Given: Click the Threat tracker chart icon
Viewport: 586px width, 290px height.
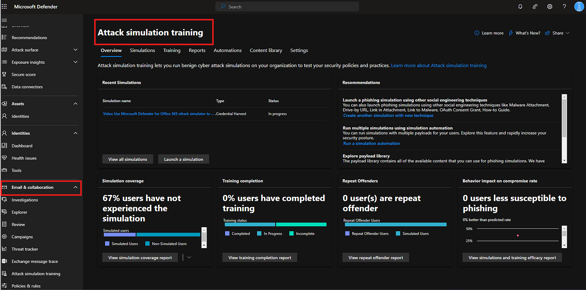Looking at the screenshot, I should (4, 249).
